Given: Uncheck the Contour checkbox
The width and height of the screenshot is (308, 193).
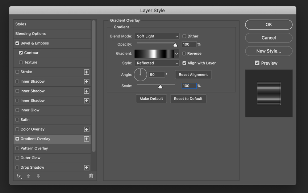Looking at the screenshot, I should [21, 53].
